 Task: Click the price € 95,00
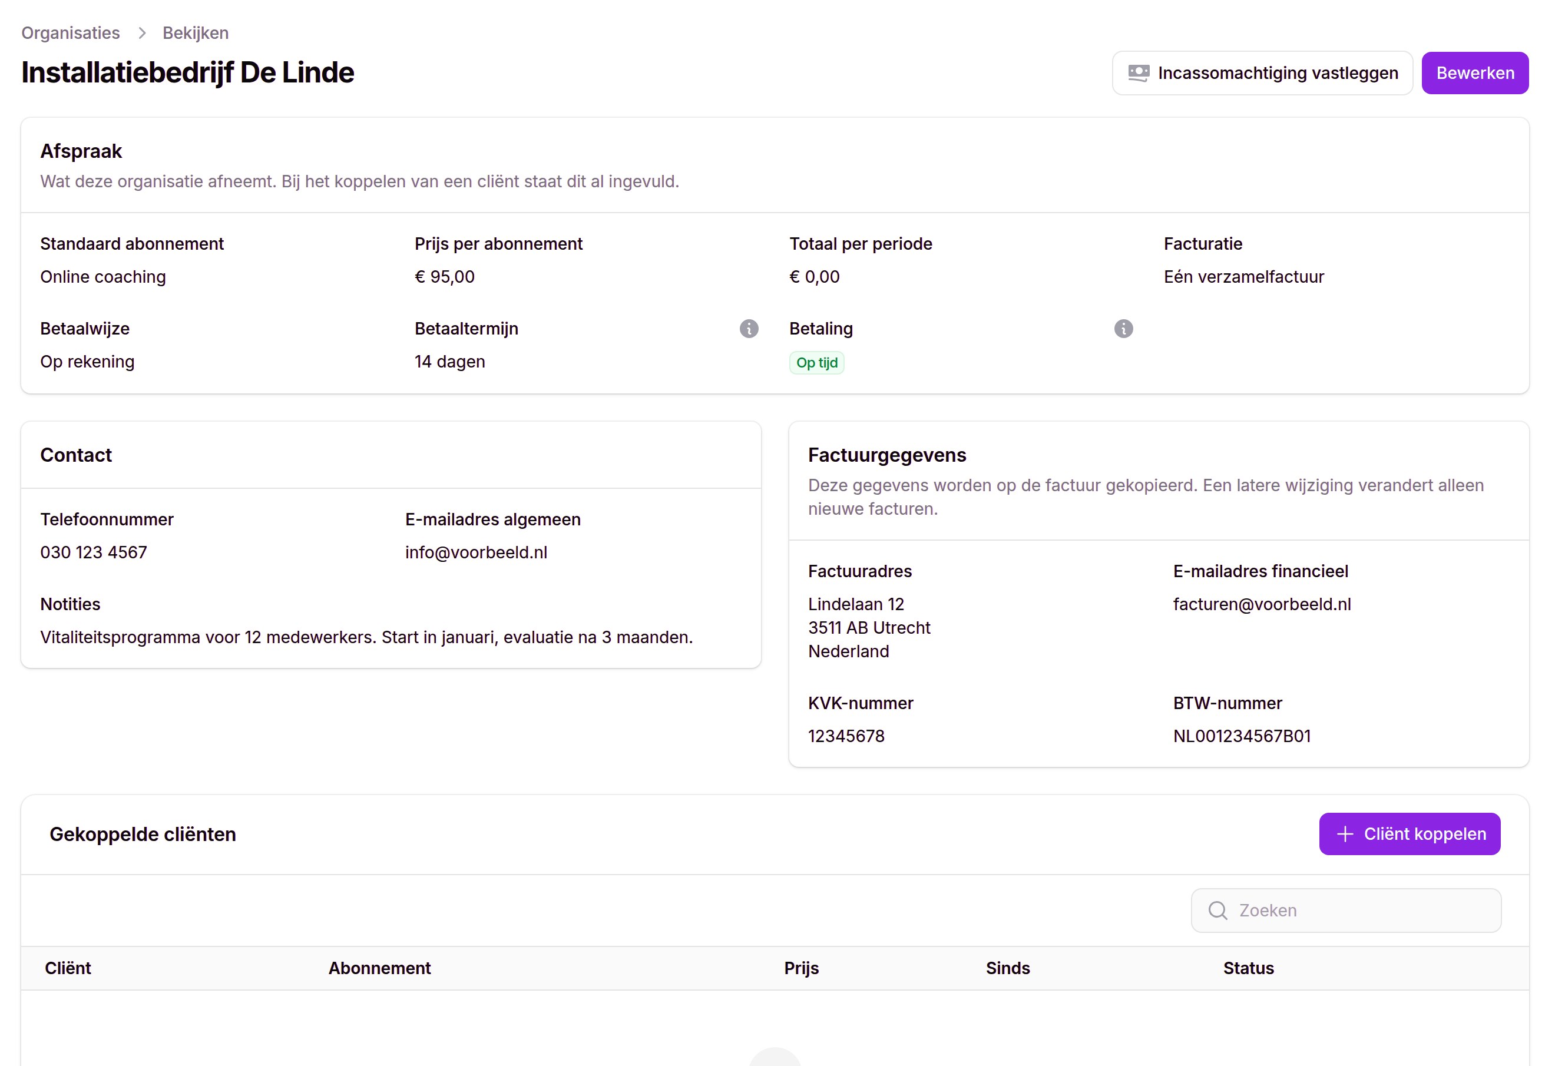coord(444,276)
